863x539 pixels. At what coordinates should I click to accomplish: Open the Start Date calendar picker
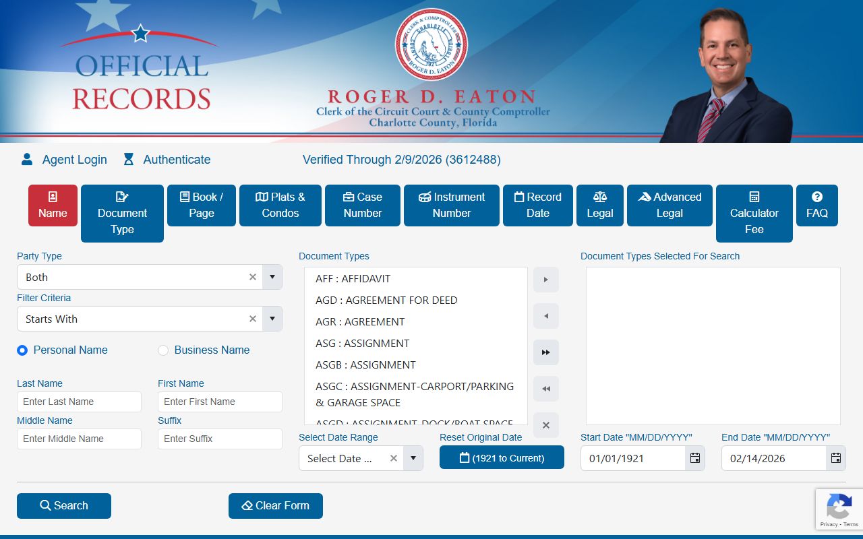pyautogui.click(x=695, y=458)
